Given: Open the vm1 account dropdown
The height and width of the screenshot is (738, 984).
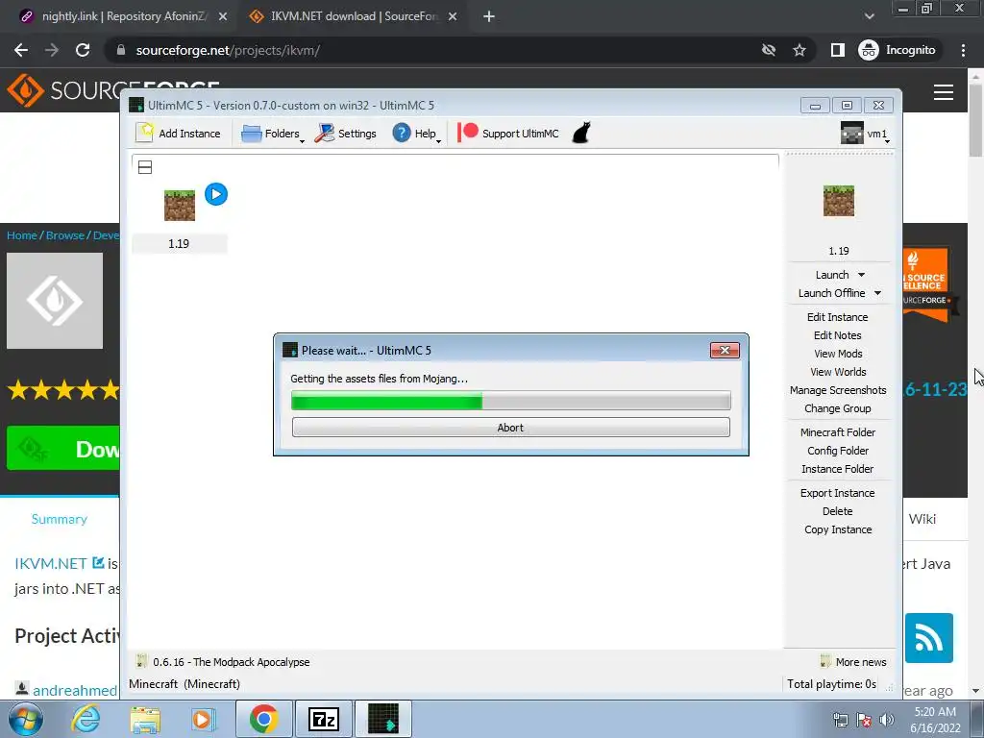Looking at the screenshot, I should point(866,133).
